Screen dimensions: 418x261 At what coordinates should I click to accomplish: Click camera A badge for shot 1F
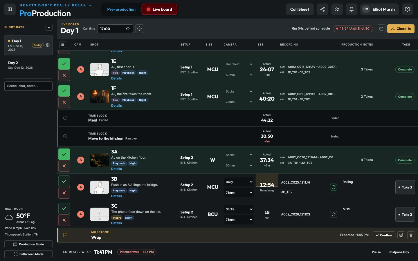[x=81, y=97]
